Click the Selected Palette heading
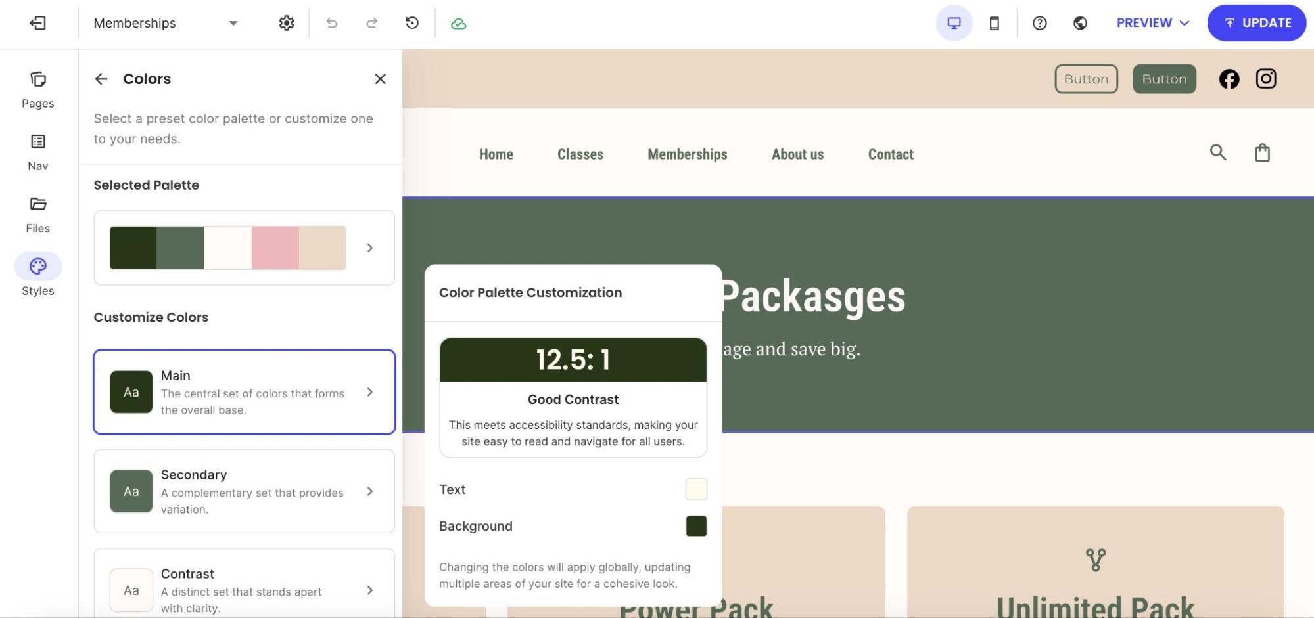This screenshot has width=1314, height=618. pos(147,185)
